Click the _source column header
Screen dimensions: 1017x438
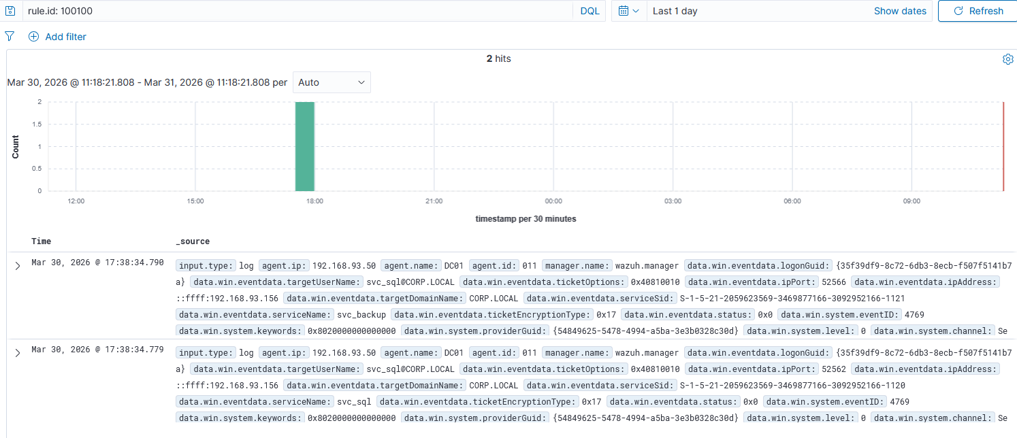(x=193, y=241)
